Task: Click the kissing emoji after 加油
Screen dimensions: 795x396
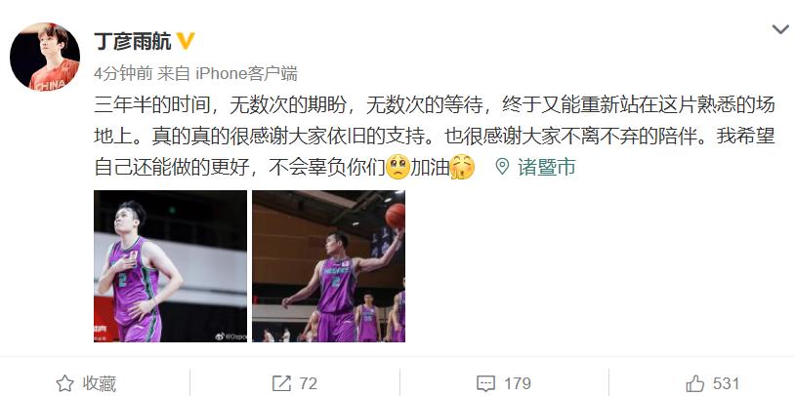Action: pos(462,167)
